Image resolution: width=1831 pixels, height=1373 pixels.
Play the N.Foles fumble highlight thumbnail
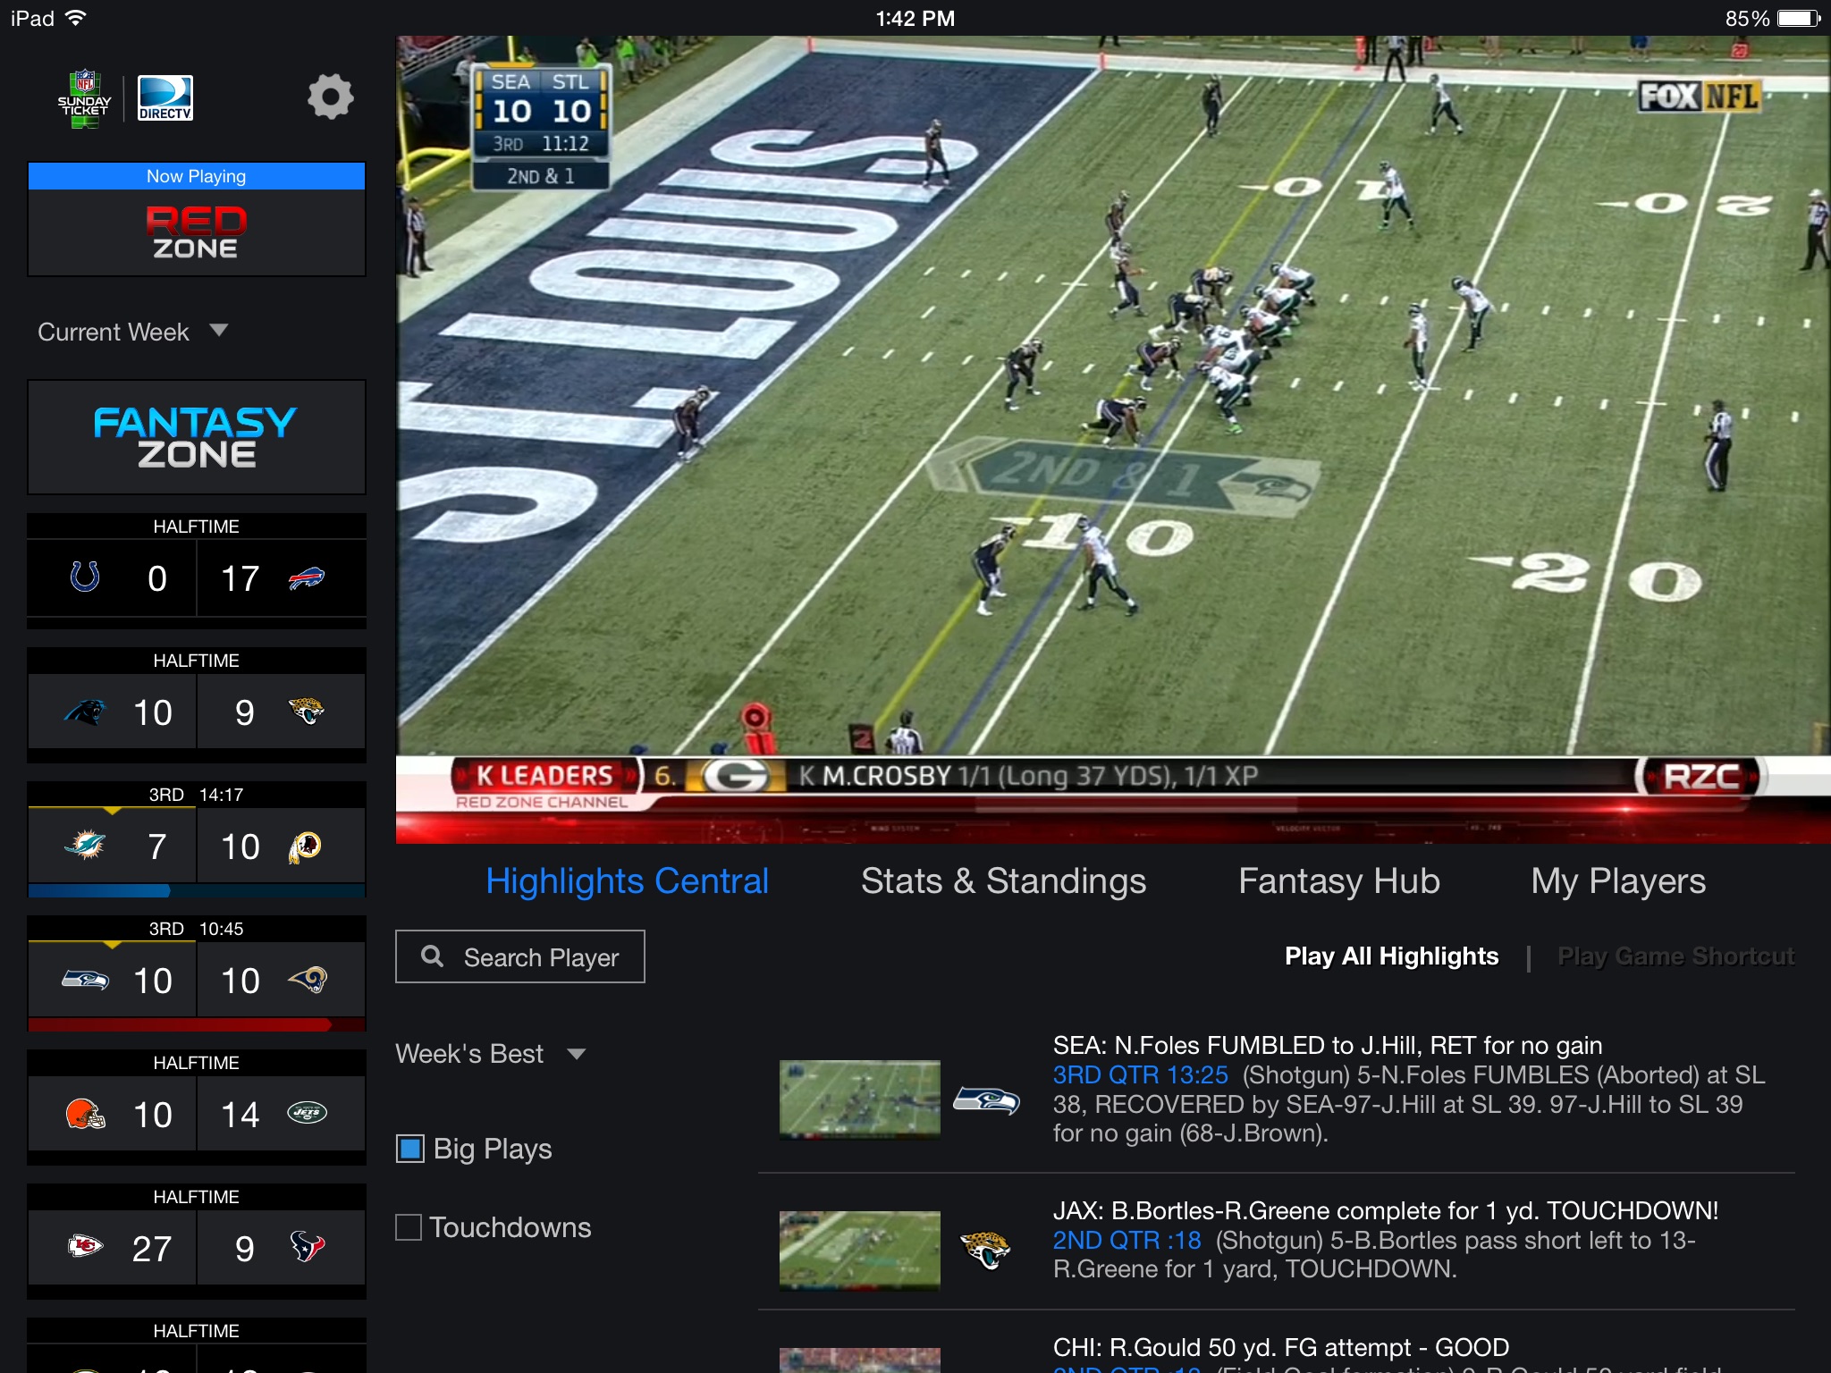pyautogui.click(x=860, y=1099)
